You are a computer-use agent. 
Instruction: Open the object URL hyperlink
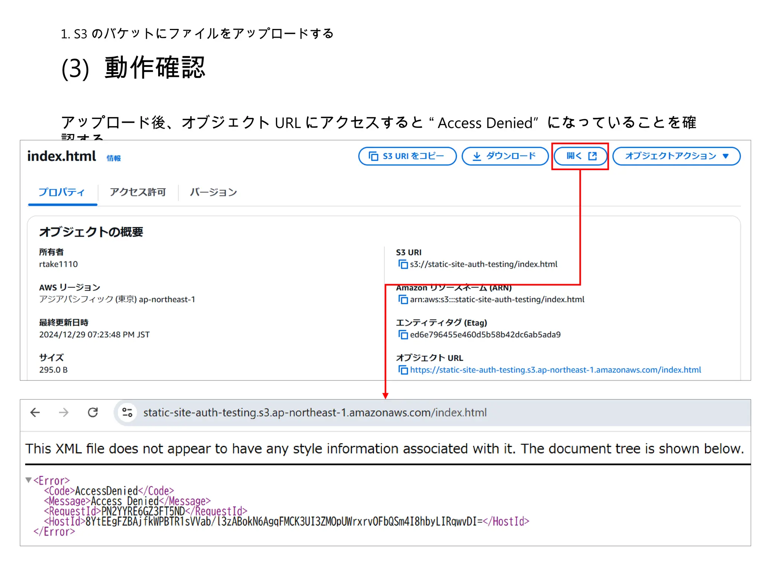point(556,370)
